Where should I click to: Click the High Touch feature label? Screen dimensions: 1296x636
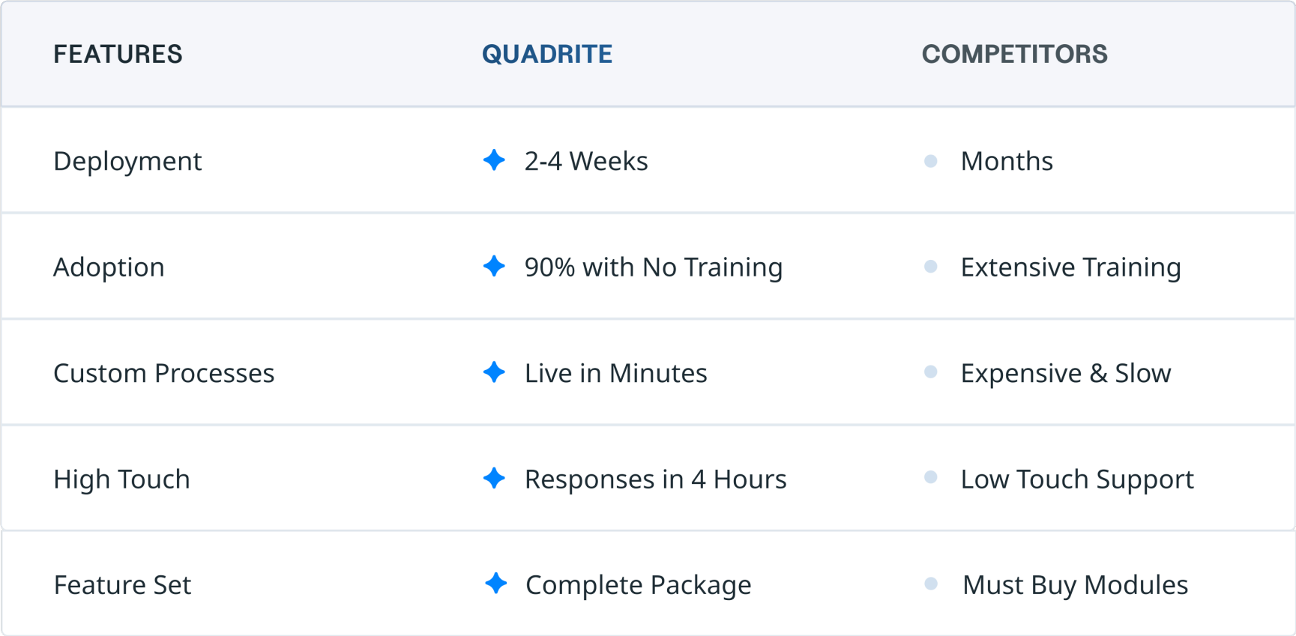coord(122,479)
